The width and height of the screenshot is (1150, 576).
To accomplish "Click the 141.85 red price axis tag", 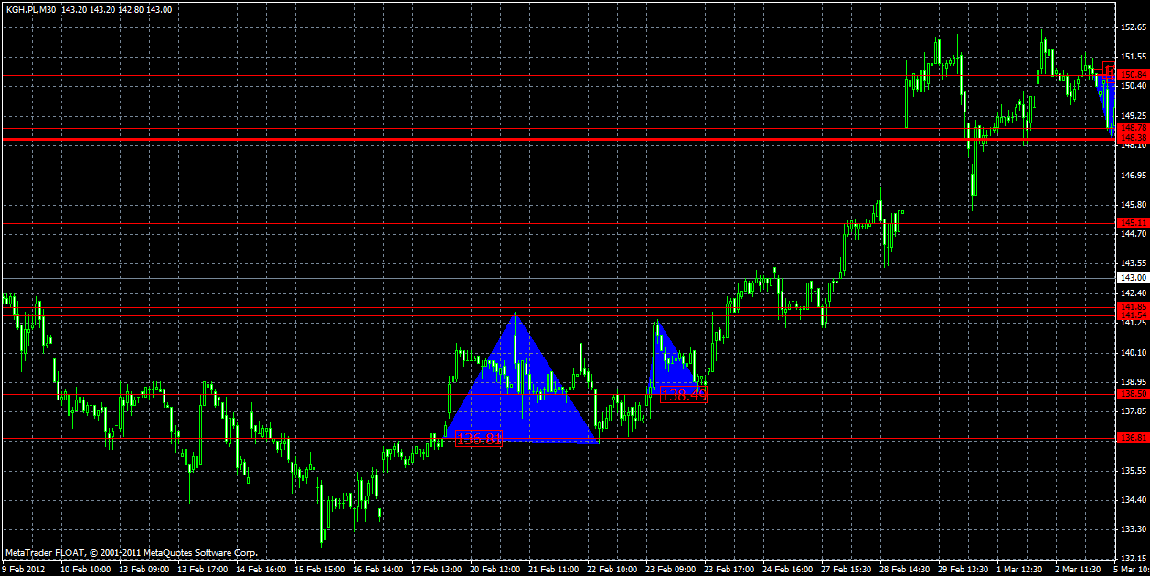I will [x=1134, y=306].
